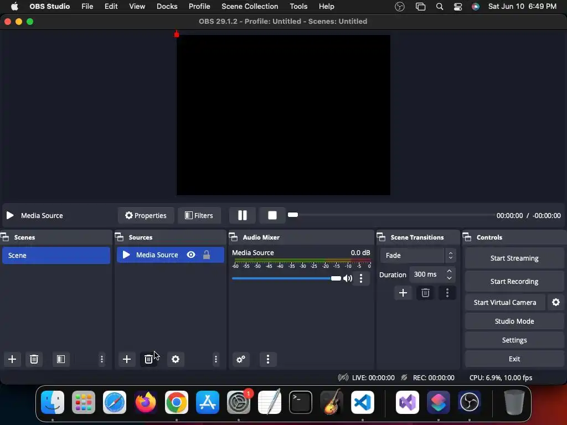Click CPU usage status bar text
This screenshot has height=425, width=567.
501,377
